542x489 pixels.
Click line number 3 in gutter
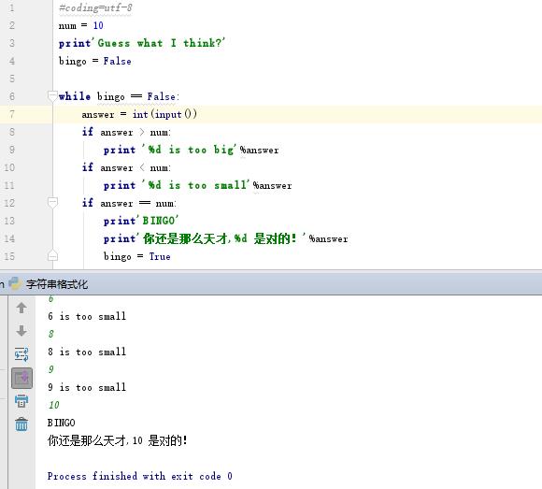12,43
